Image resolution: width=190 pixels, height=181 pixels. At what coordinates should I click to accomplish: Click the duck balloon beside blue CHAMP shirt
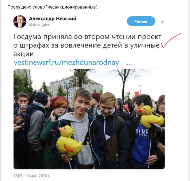point(151,117)
